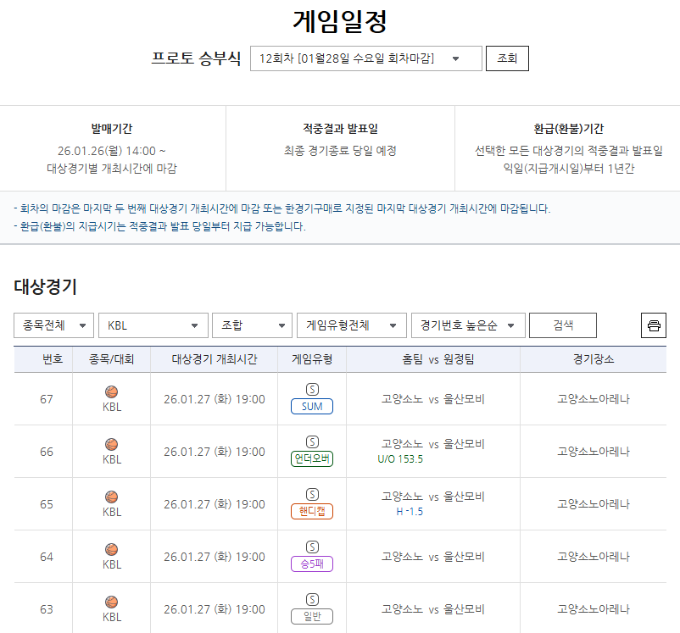Select the 언더오버 game type badge
The width and height of the screenshot is (680, 633).
coord(311,460)
